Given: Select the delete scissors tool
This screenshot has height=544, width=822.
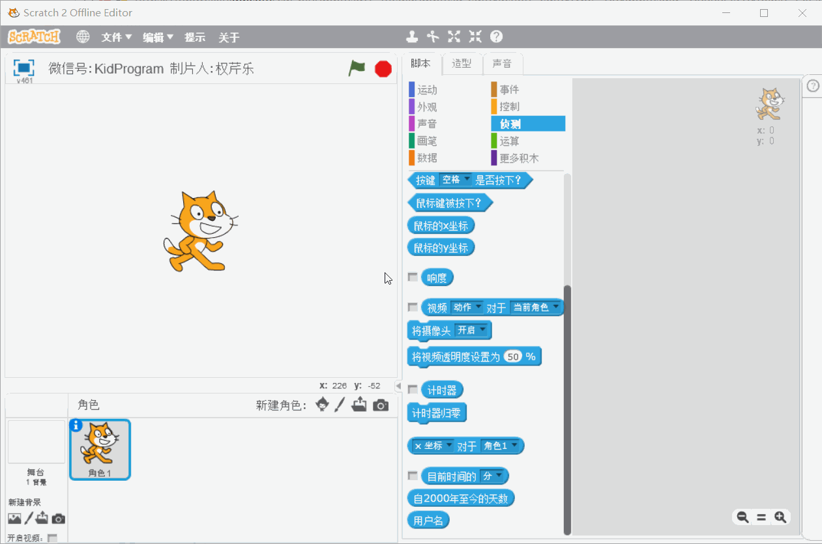Looking at the screenshot, I should coord(433,36).
